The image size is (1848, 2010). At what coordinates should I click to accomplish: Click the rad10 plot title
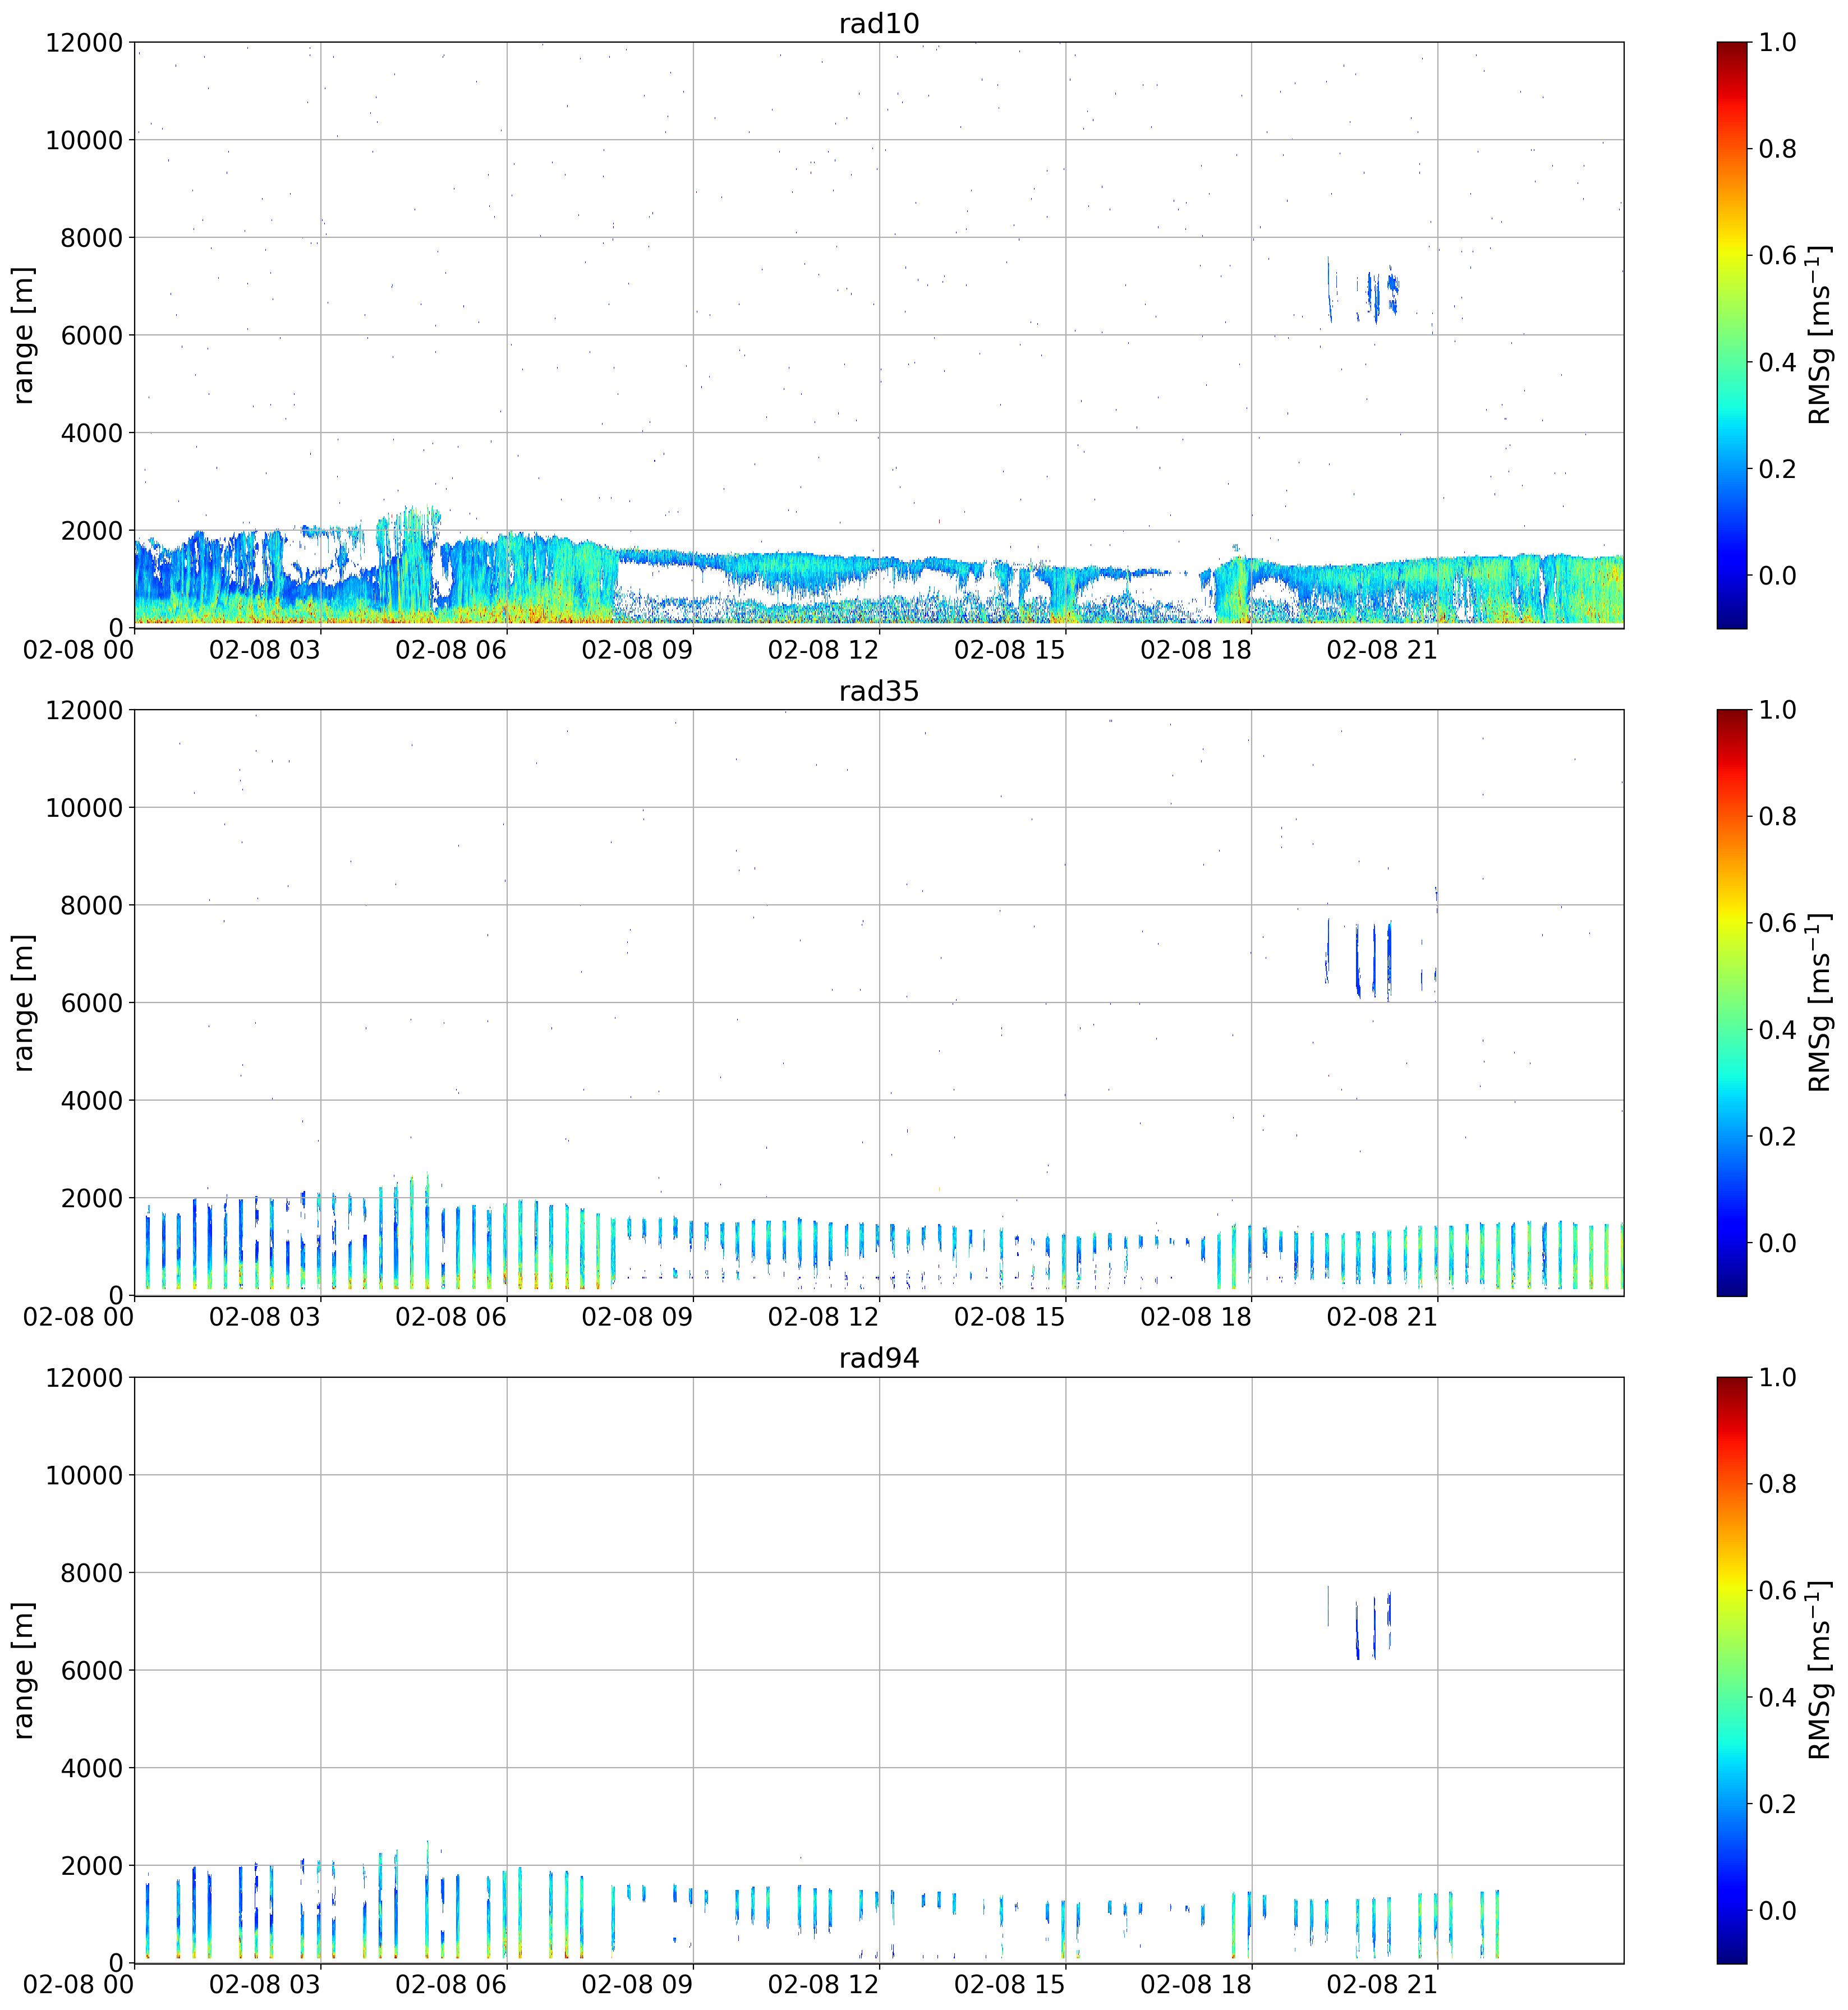878,23
